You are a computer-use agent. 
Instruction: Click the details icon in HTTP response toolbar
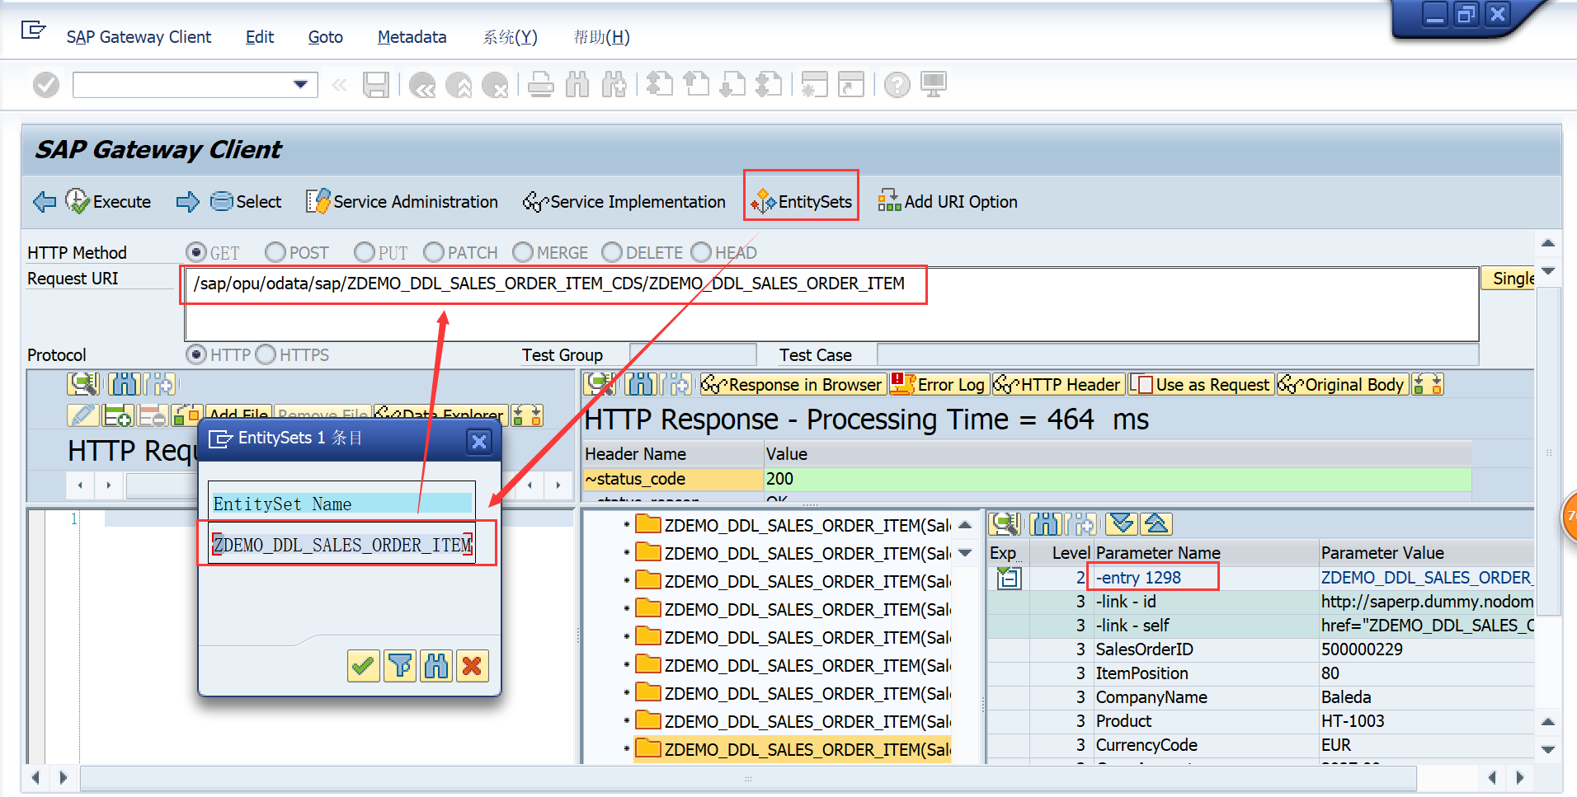(600, 384)
